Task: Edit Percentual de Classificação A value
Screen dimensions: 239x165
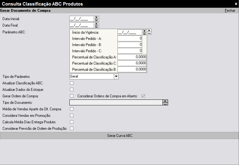Action: (132, 57)
